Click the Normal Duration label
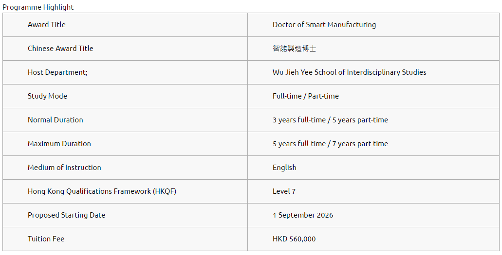Viewport: 502px width, 255px height. (55, 120)
